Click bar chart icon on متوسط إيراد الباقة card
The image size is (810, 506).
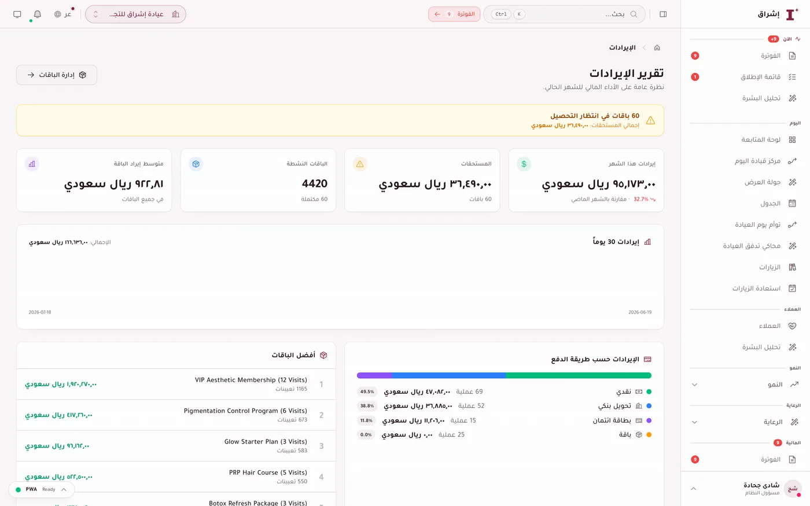(32, 164)
